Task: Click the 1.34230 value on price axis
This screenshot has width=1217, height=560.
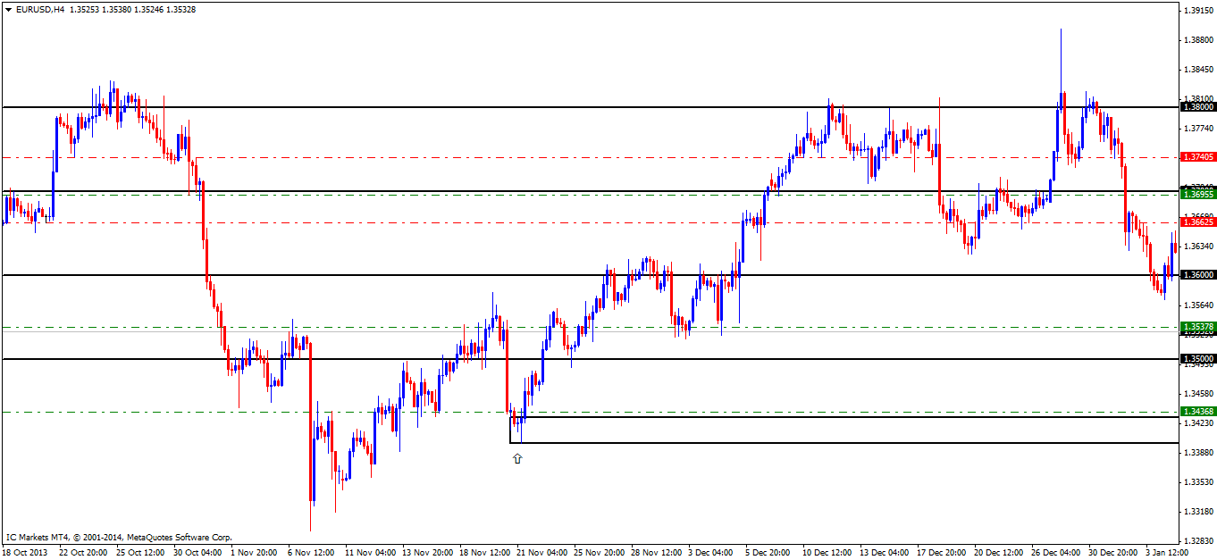Action: pyautogui.click(x=1198, y=423)
